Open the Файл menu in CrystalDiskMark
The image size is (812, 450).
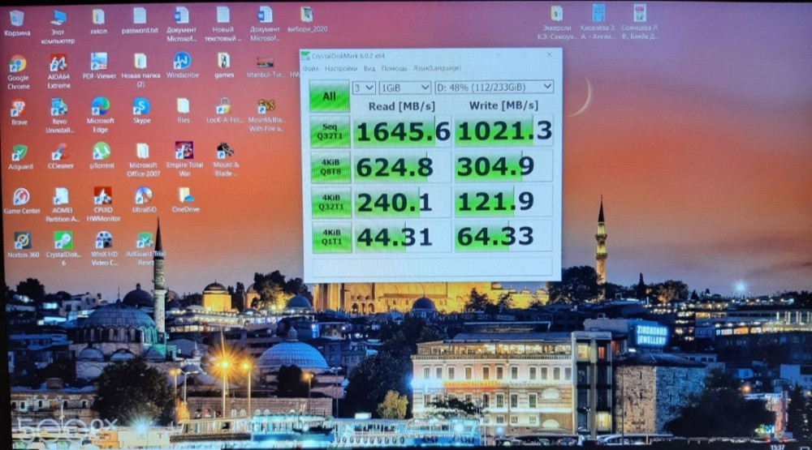click(x=311, y=69)
